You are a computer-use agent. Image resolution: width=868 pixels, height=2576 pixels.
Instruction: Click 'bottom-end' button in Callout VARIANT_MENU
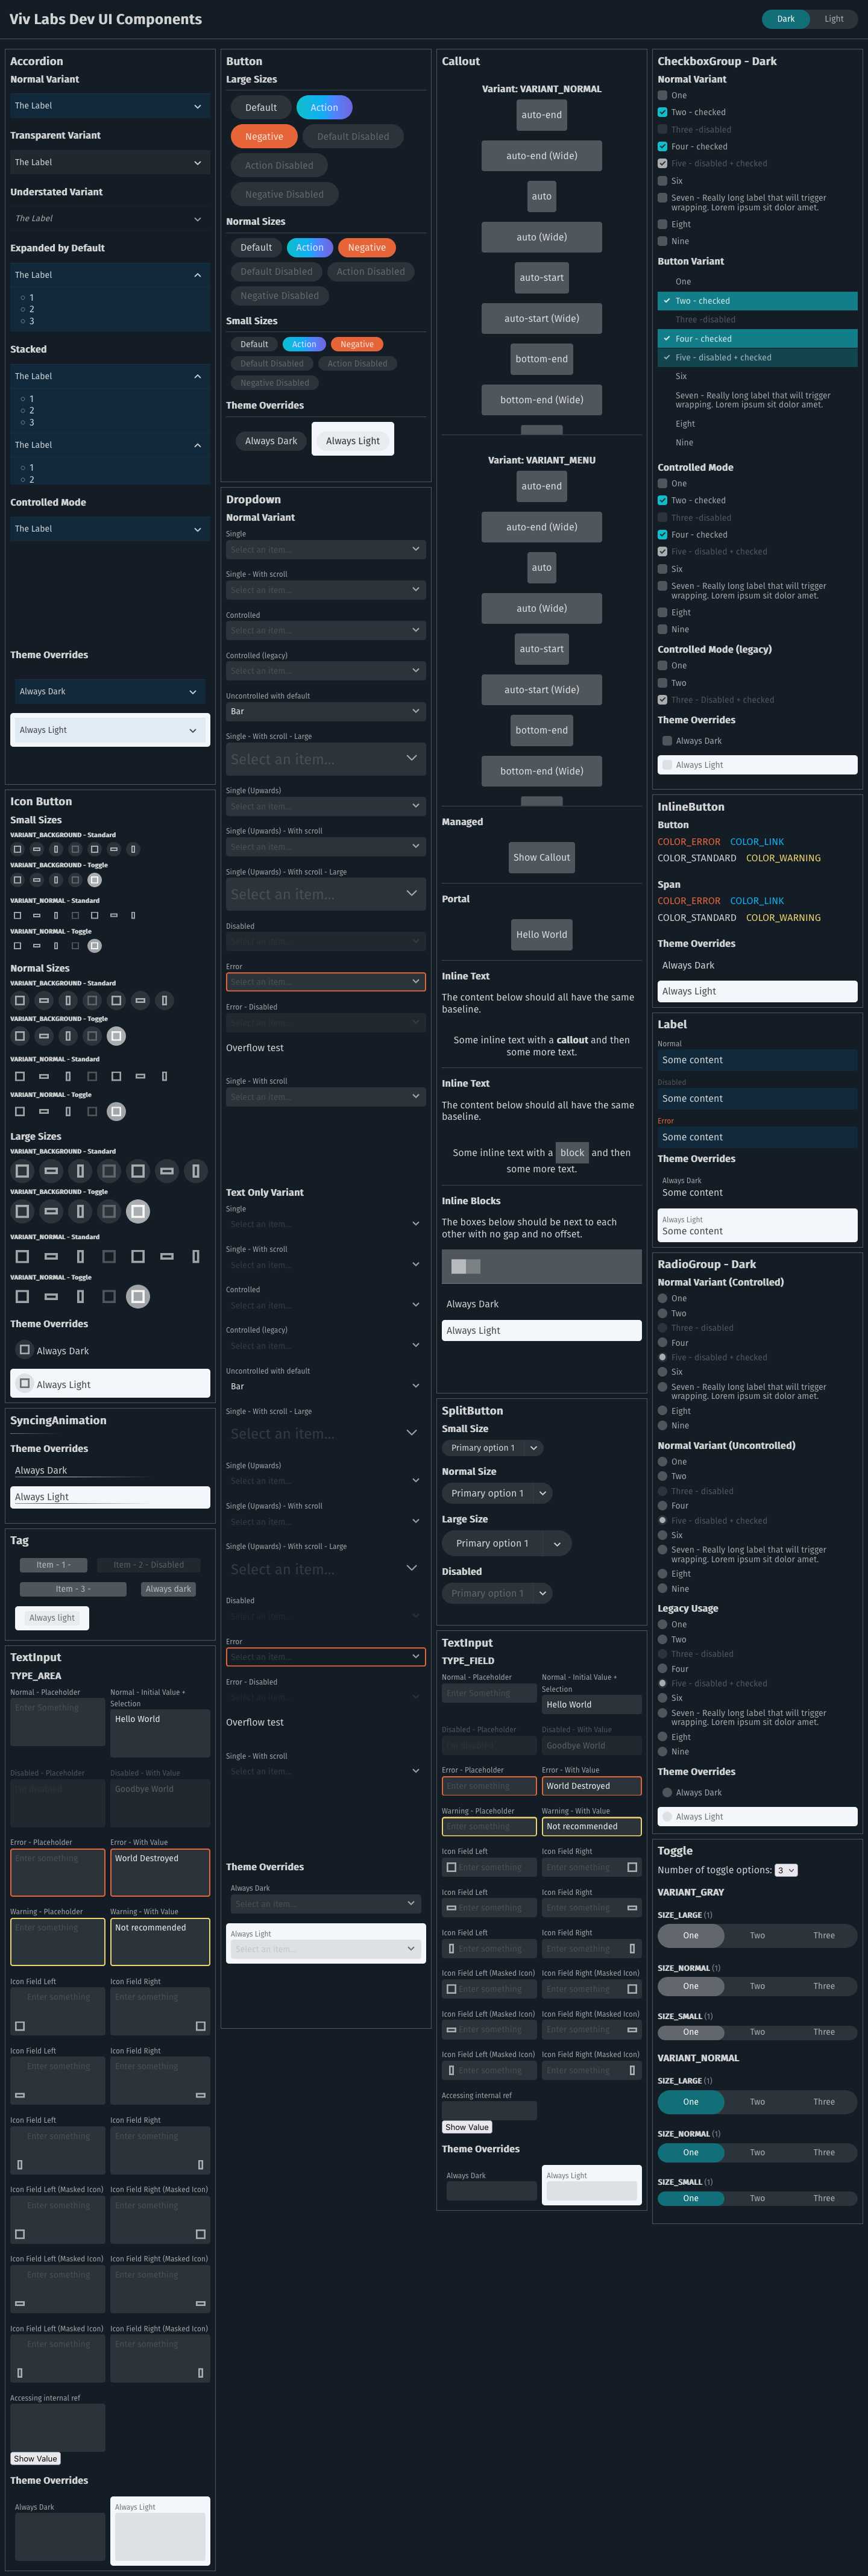pyautogui.click(x=541, y=730)
